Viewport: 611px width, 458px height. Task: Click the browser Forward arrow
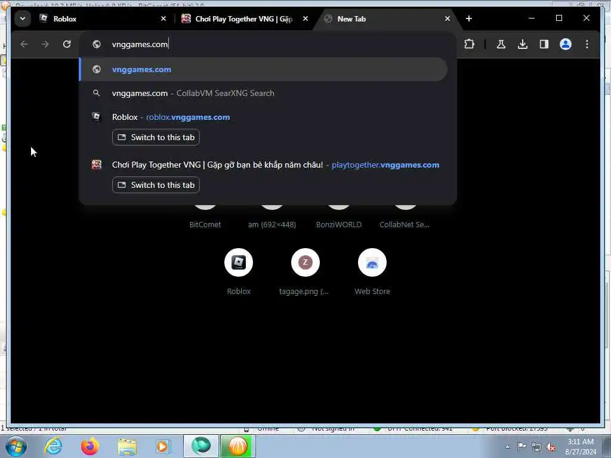45,44
